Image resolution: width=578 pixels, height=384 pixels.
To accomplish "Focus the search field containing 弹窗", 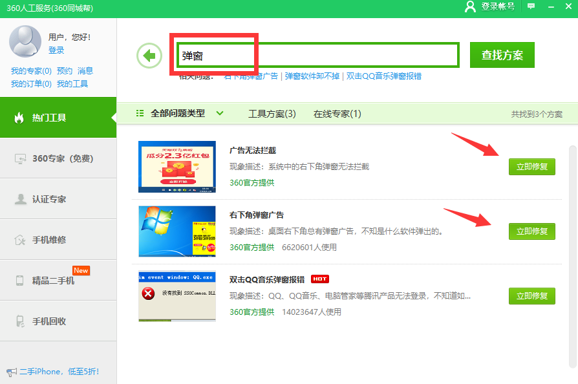I will point(317,56).
